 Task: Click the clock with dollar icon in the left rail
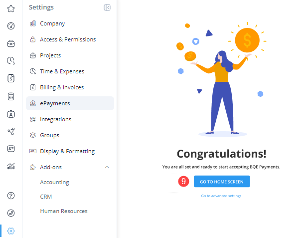[11, 61]
